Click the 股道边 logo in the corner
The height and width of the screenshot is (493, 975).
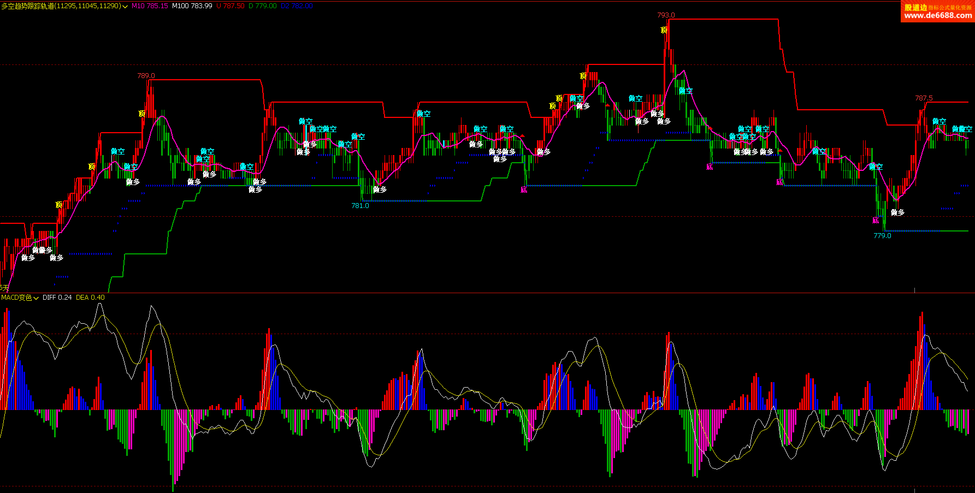pos(915,7)
